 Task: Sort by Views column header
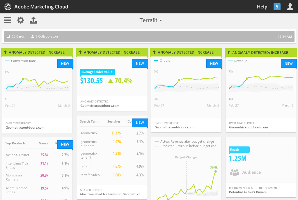click(44, 143)
